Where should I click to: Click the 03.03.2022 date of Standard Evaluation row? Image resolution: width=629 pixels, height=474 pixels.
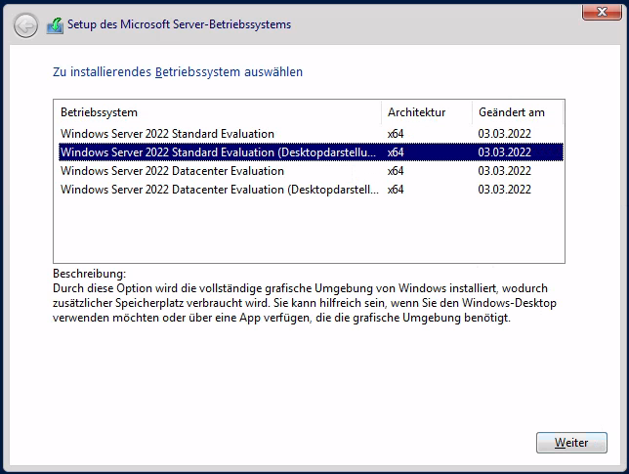coord(504,134)
